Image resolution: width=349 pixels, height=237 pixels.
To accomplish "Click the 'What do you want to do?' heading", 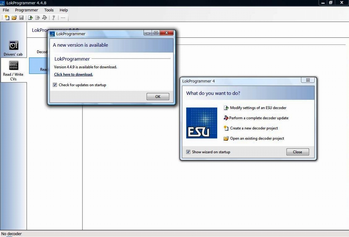I will [x=213, y=93].
